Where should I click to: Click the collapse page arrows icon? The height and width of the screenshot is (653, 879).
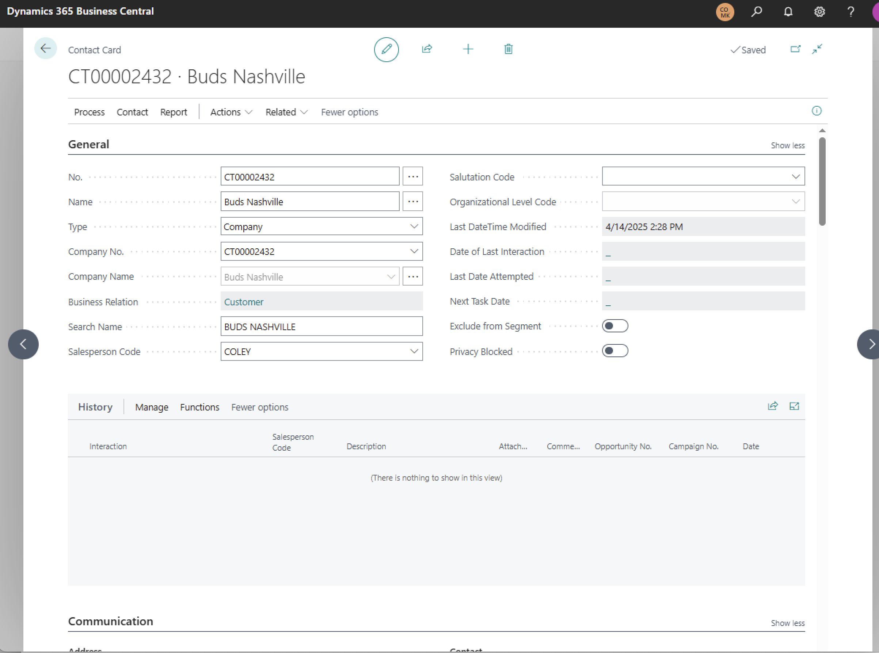[x=817, y=49]
